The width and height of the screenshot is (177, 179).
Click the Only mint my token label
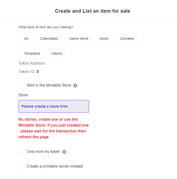[43, 152]
